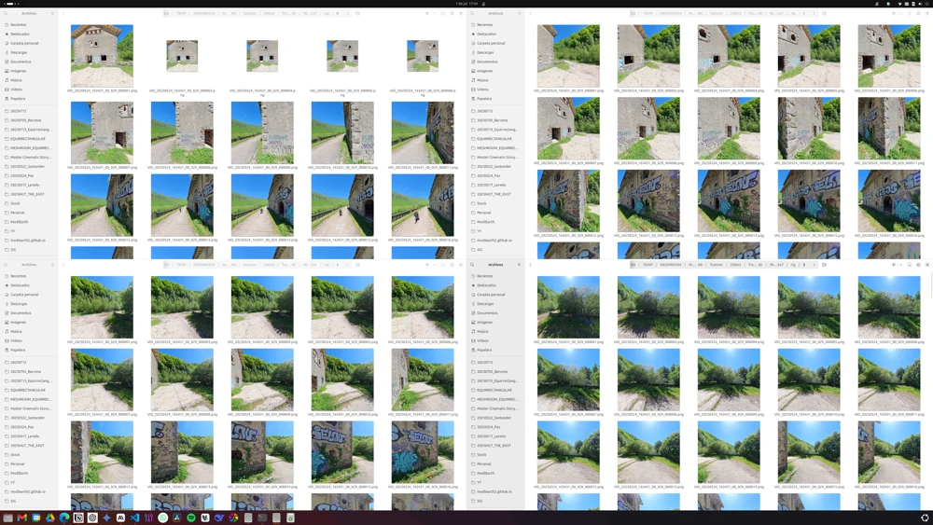Open 20250522_Santander bookmark in the bottom-left sidebar
933x525 pixels.
coord(29,418)
